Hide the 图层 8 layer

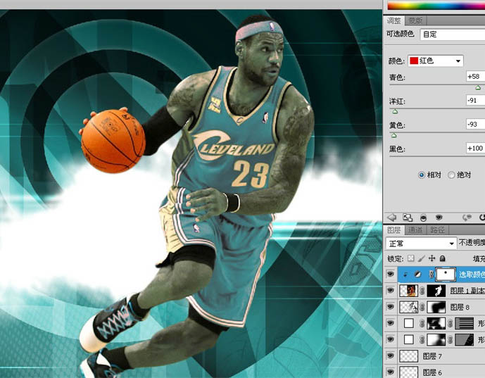391,307
